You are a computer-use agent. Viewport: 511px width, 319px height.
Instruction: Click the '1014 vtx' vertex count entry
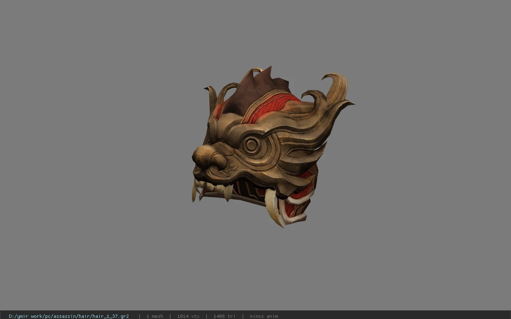[188, 316]
